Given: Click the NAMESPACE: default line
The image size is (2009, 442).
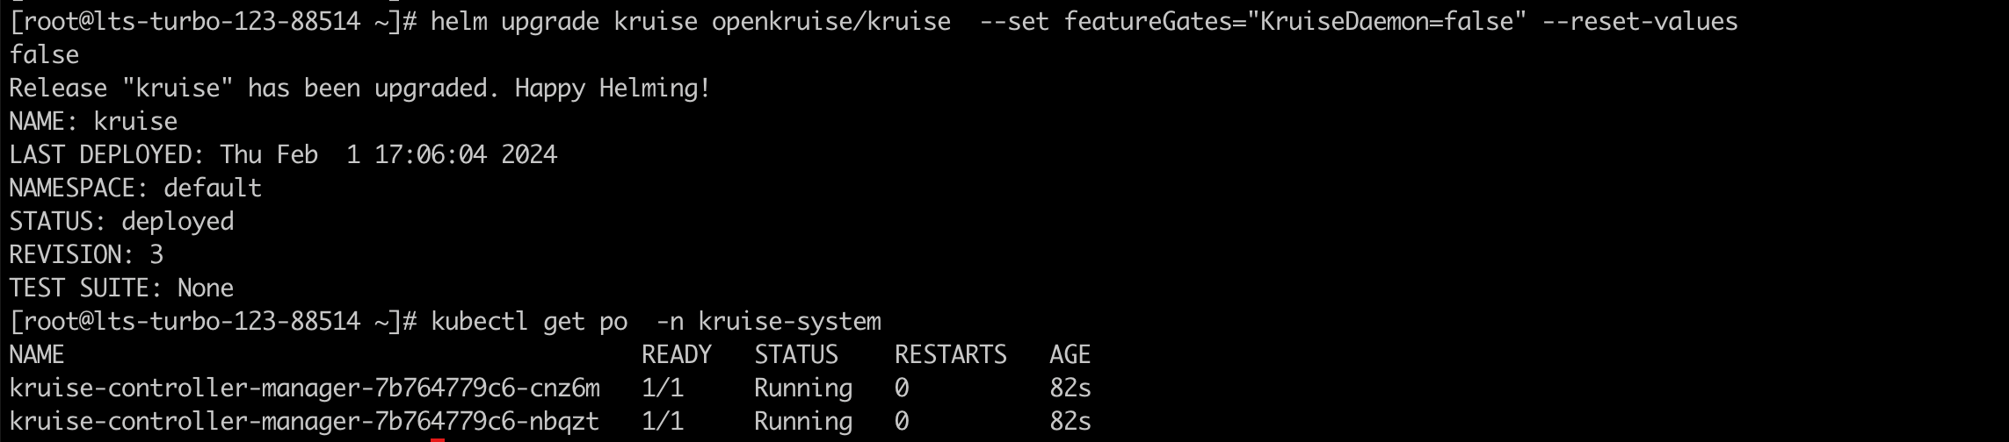Looking at the screenshot, I should tap(135, 188).
